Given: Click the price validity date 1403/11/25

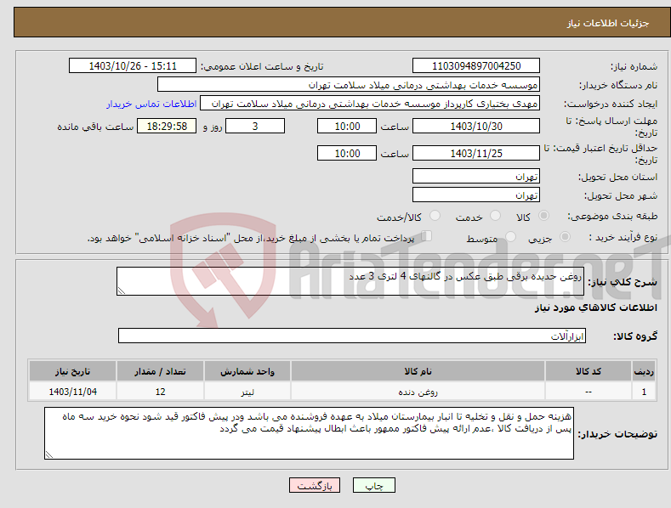Looking at the screenshot, I should (476, 153).
